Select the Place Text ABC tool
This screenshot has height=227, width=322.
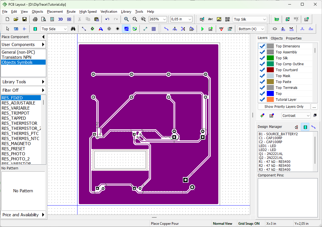point(210,19)
